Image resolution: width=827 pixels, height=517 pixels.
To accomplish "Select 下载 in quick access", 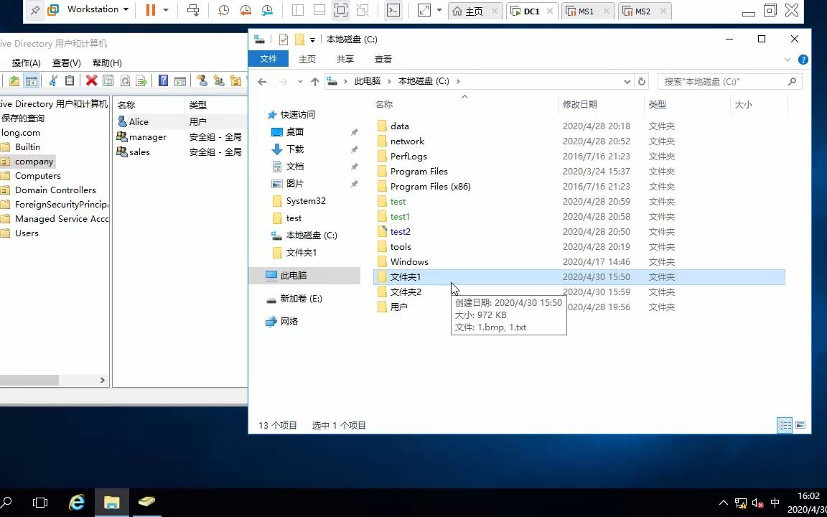I will 295,149.
